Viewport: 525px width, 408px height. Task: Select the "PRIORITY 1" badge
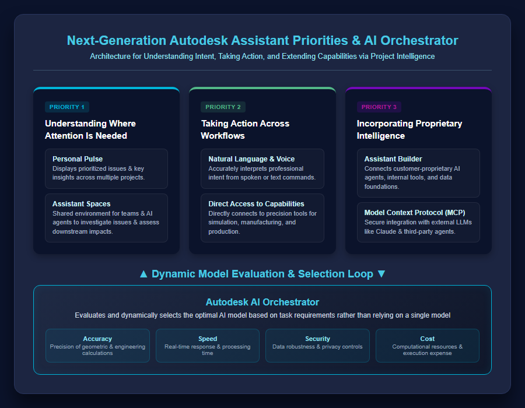67,107
